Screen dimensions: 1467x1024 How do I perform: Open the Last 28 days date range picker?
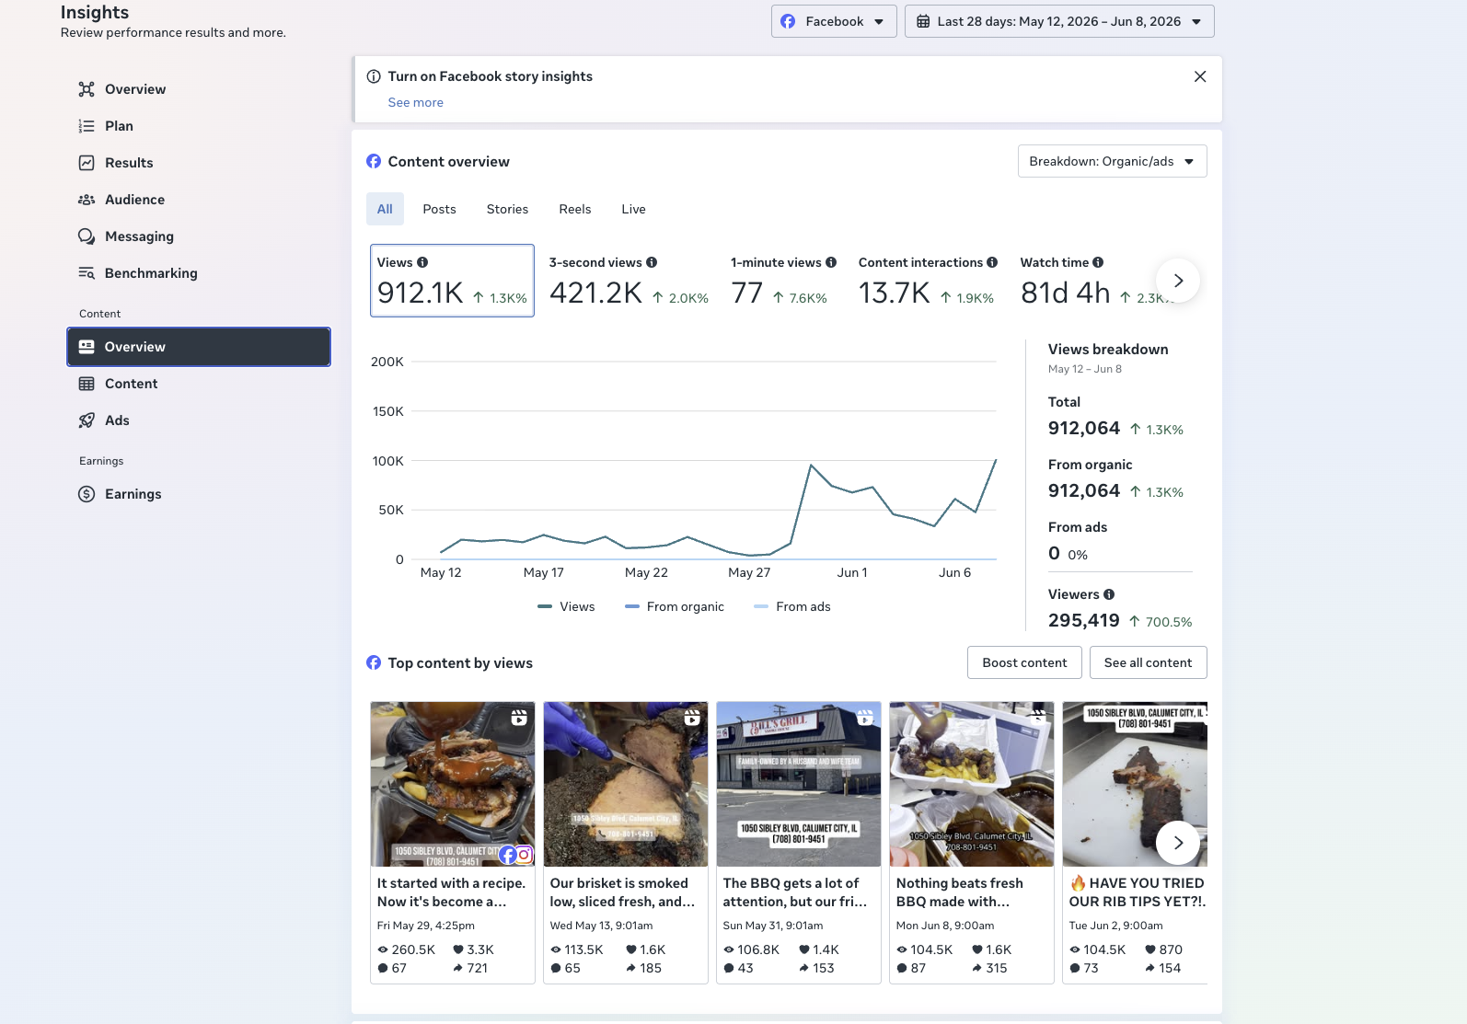coord(1059,21)
